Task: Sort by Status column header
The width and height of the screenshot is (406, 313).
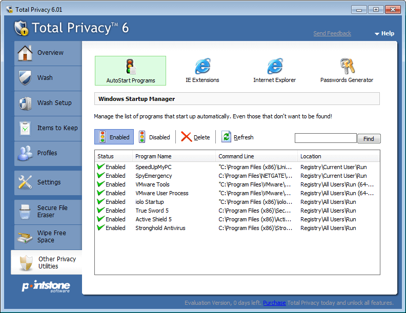Action: 114,156
